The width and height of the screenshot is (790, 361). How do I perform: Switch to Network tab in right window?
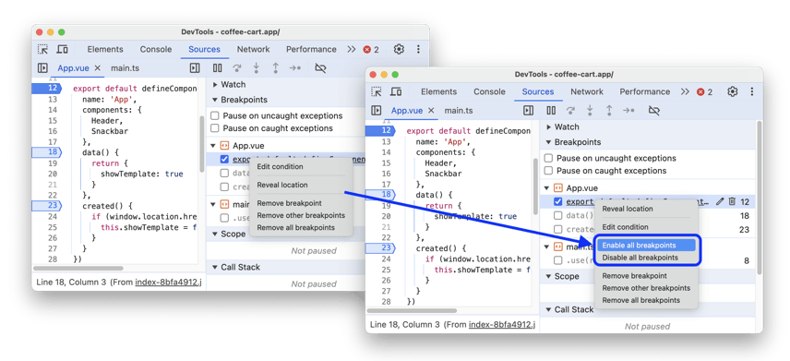coord(587,91)
